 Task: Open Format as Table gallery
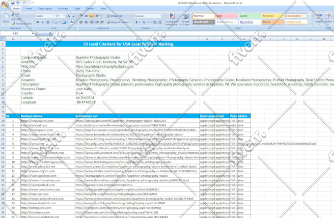[186, 19]
